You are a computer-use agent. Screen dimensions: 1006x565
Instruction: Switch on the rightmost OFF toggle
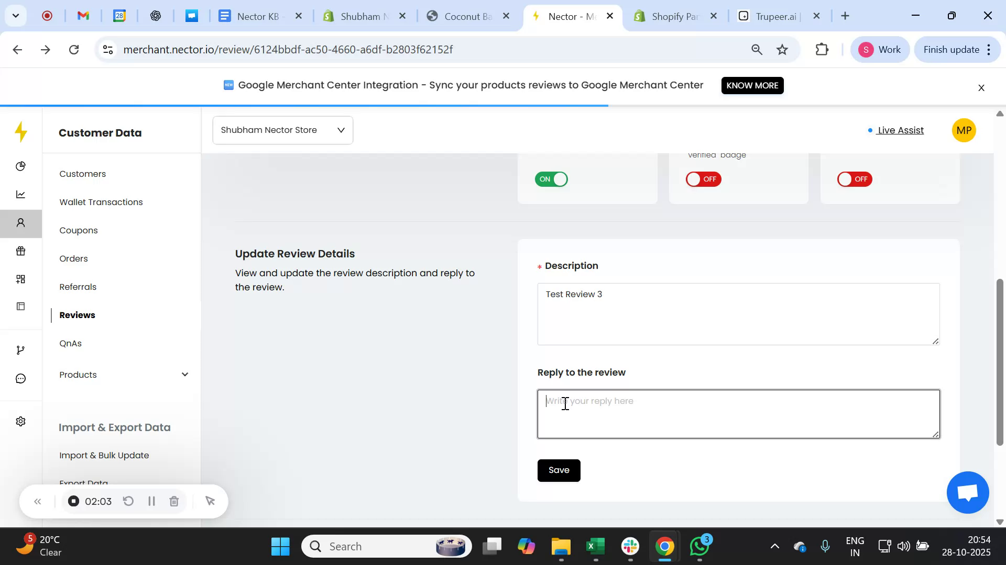tap(854, 179)
